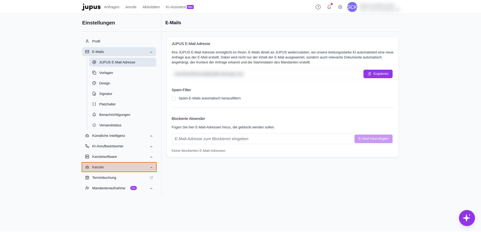
Task: Open the Anfragen menu
Action: tap(112, 7)
